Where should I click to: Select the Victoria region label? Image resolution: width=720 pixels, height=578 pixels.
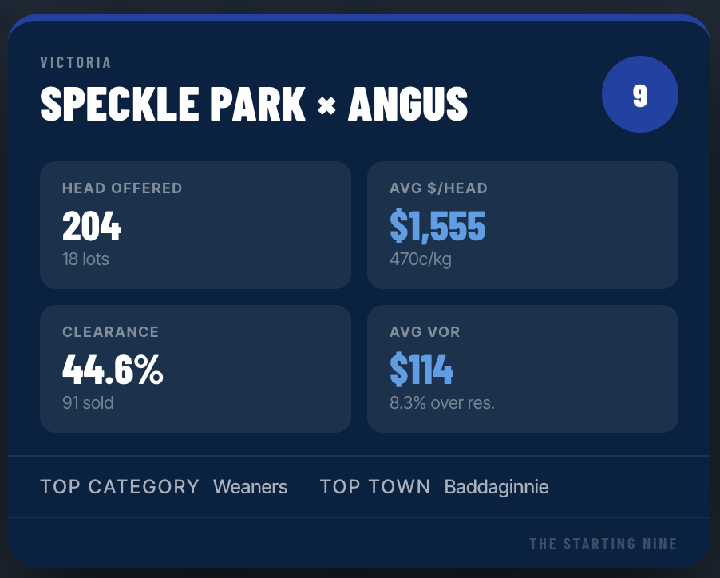click(x=76, y=62)
